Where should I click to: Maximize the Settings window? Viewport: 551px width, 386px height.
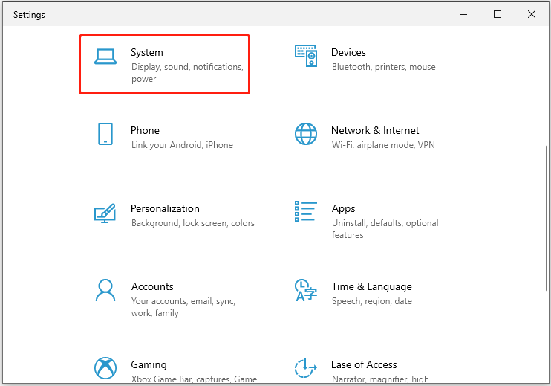[498, 14]
